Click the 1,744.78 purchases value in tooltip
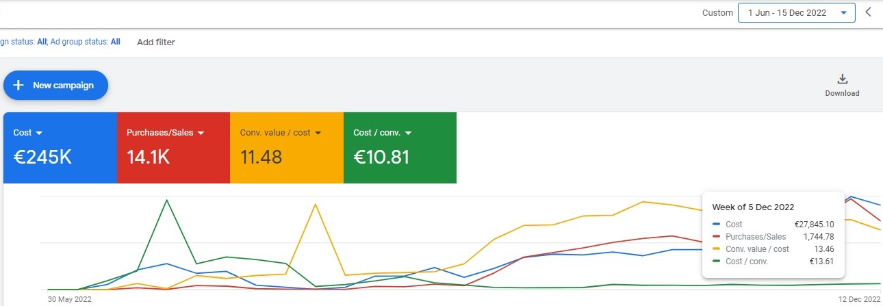Screen dimensions: 883x306 819,237
